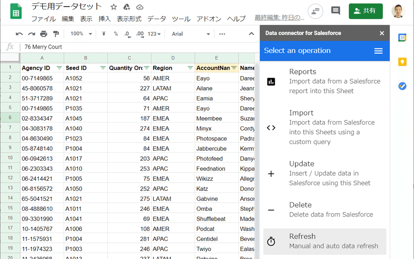This screenshot has width=414, height=259.
Task: Toggle filter on Seed ID column
Action: point(102,68)
